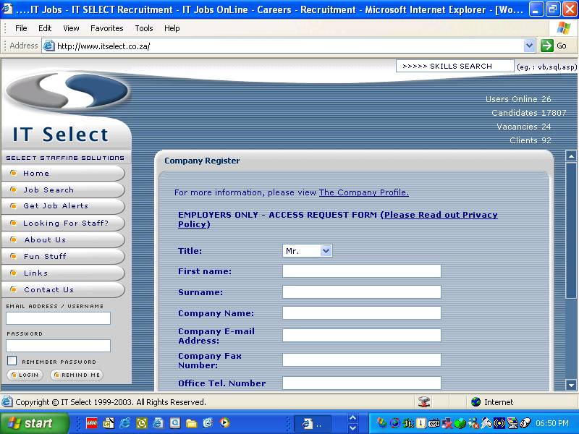Open the Contact Us page
This screenshot has width=579, height=434.
(63, 290)
